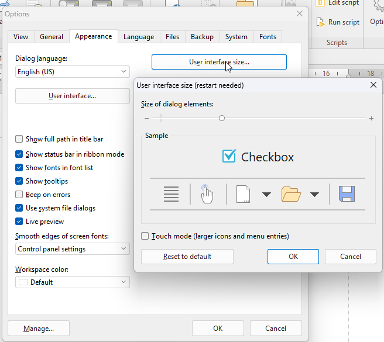This screenshot has height=342, width=384.
Task: Enable Show full path in title bar
Action: click(x=20, y=139)
